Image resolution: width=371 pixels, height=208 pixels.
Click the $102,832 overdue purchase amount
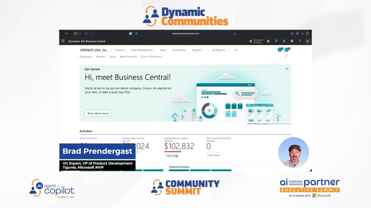pos(179,146)
